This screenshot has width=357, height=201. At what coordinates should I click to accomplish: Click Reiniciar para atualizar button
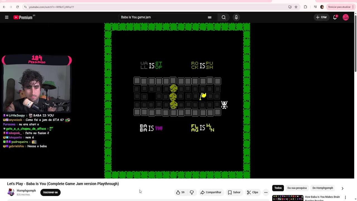(x=339, y=7)
